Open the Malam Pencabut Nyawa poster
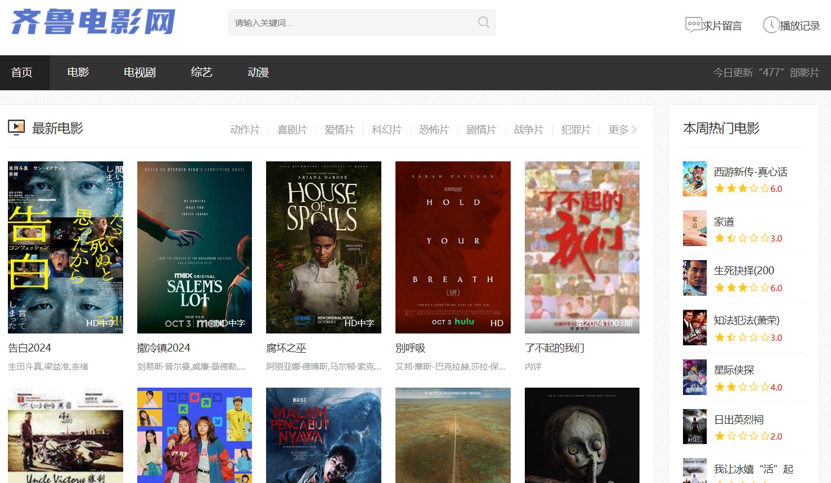This screenshot has height=483, width=831. (x=324, y=435)
